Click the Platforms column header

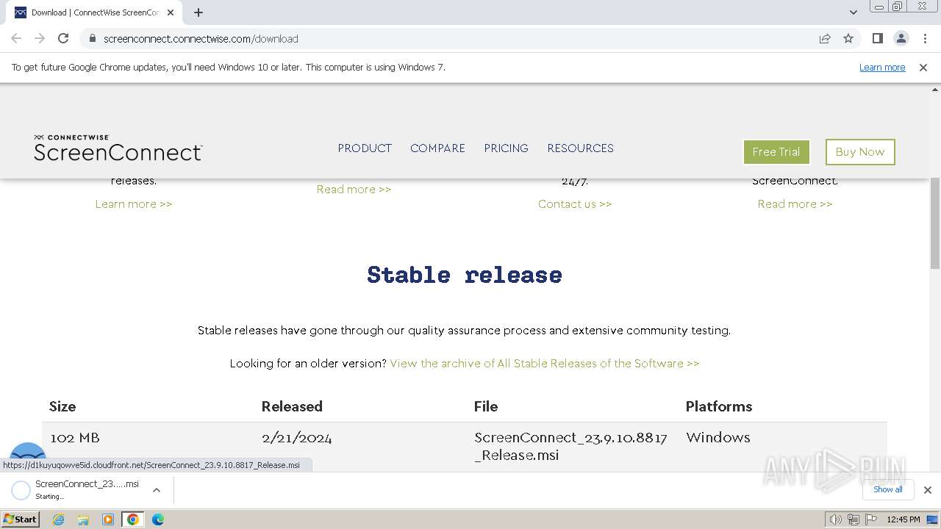(719, 406)
